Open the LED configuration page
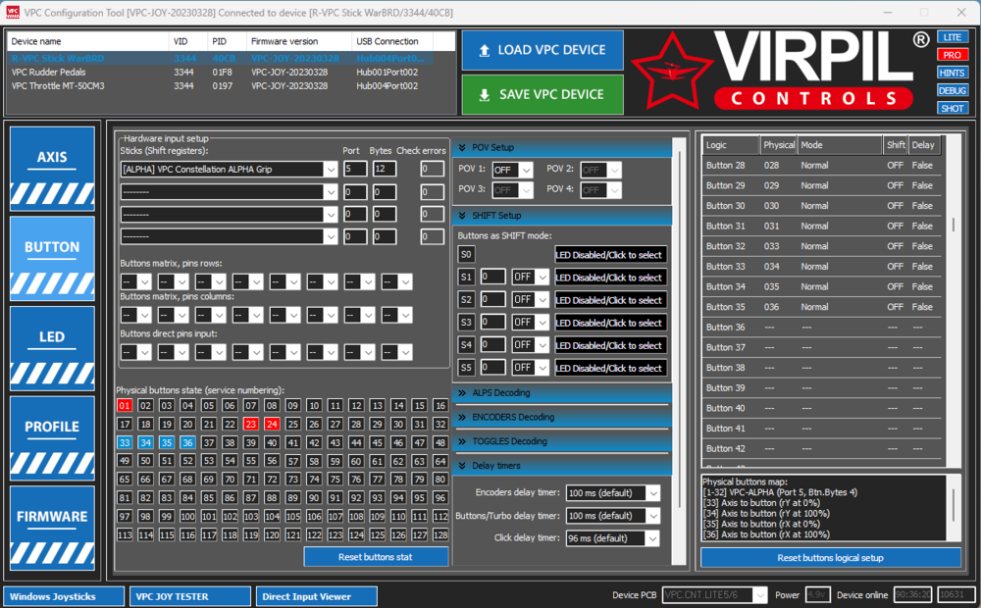This screenshot has width=981, height=608. pos(52,348)
